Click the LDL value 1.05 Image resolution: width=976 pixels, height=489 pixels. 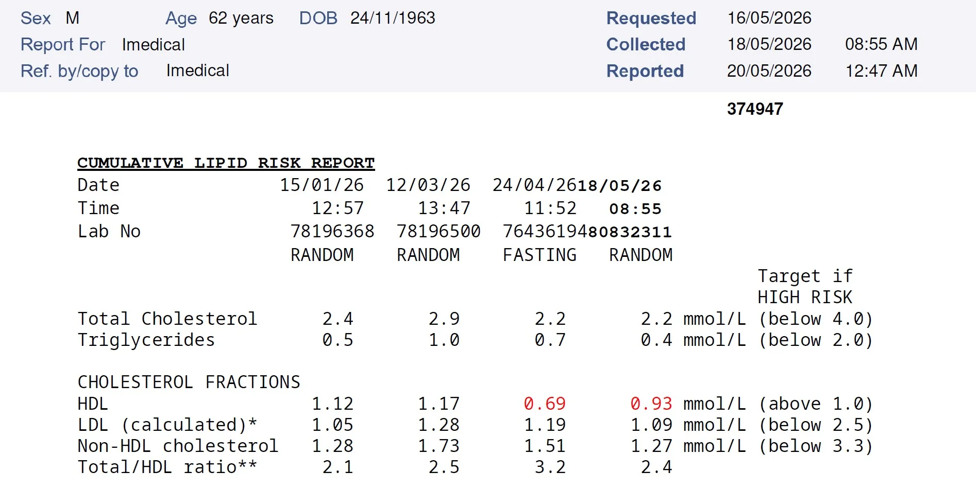click(332, 425)
